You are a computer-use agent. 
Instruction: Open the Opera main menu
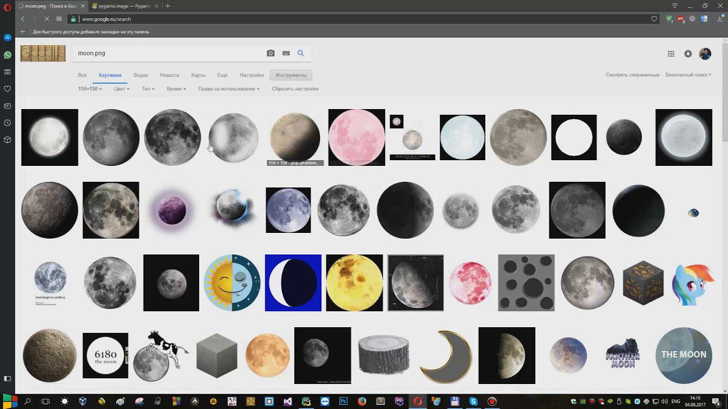[7, 6]
